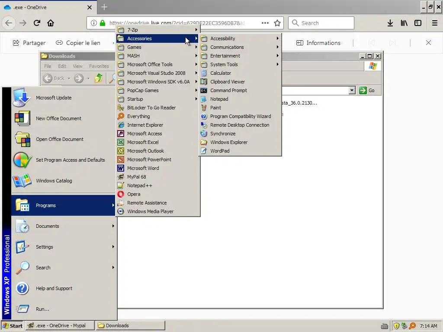Click Synchronize in Accessories
This screenshot has height=332, width=443.
point(240,134)
